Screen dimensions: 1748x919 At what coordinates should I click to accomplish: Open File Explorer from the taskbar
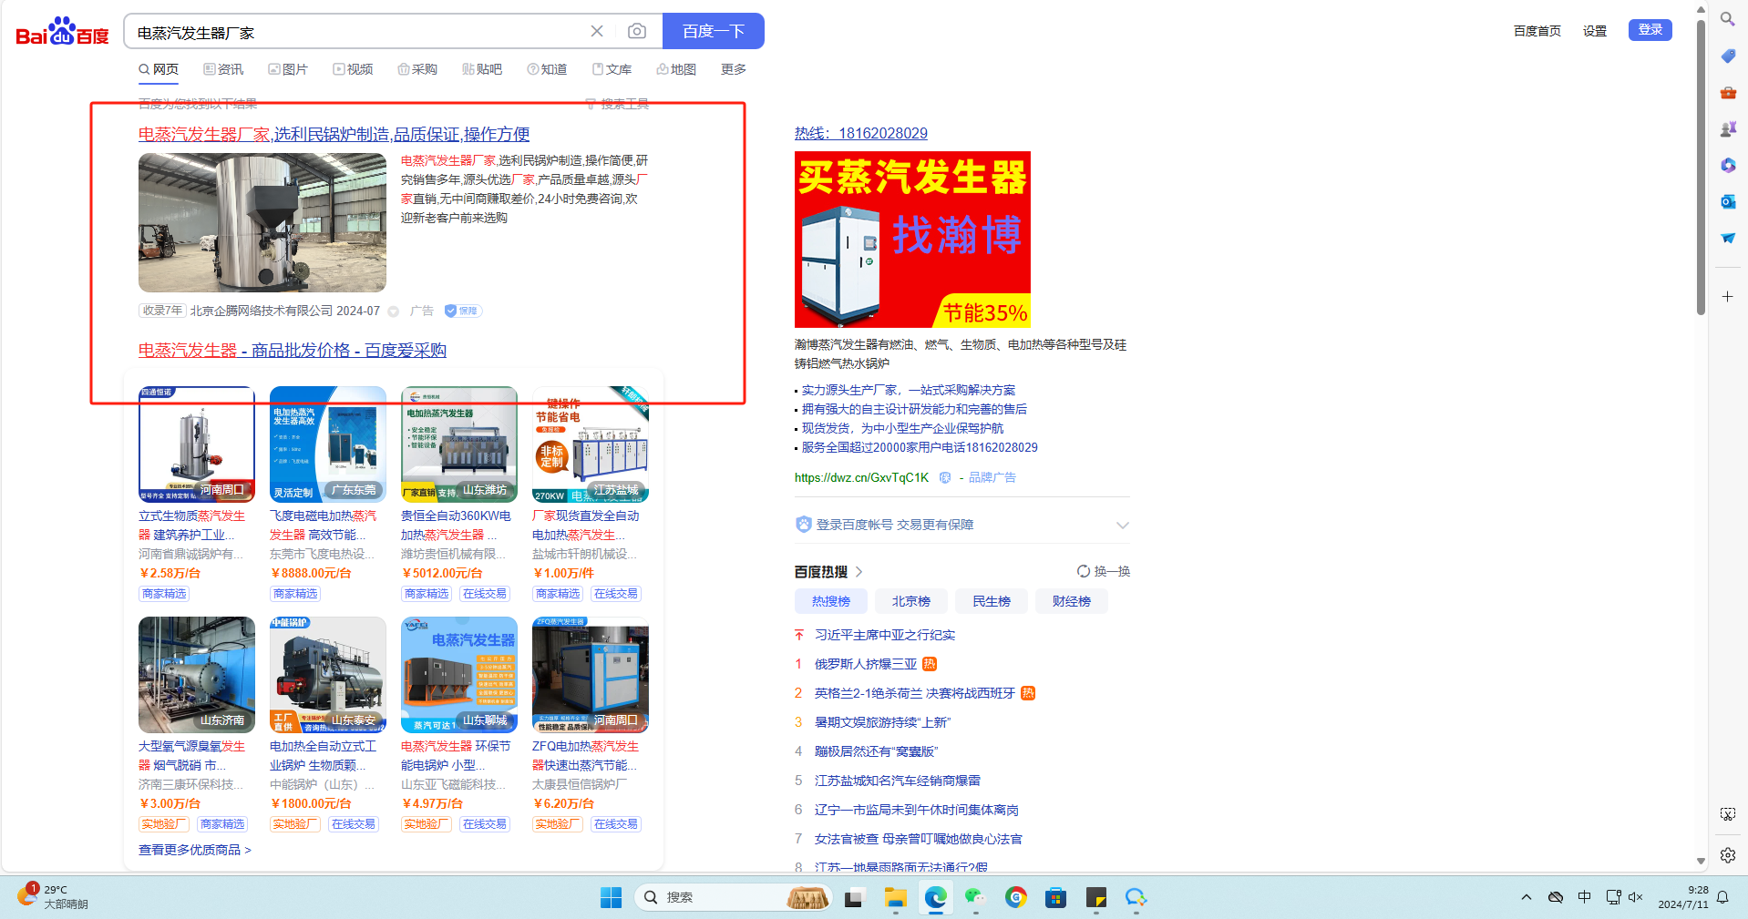[x=896, y=898]
